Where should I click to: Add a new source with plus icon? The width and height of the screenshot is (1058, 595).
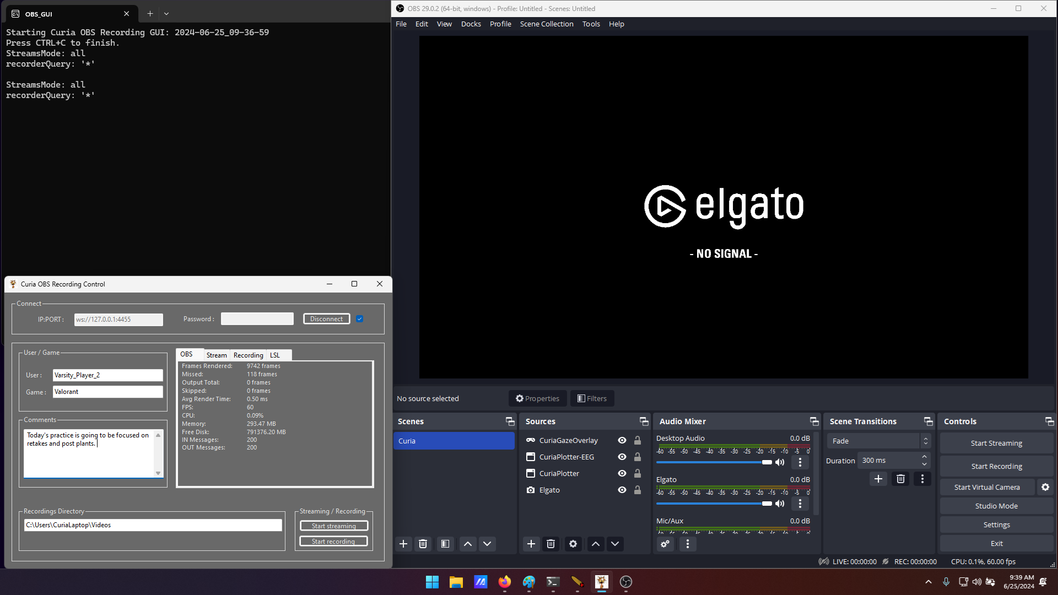[531, 544]
